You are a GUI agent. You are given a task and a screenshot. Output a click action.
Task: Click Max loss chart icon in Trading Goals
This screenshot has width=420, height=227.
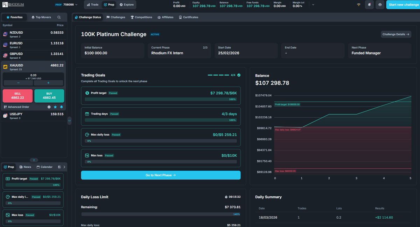coord(87,155)
